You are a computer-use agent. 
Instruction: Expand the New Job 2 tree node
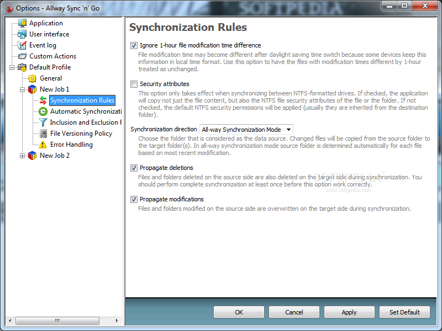click(22, 156)
